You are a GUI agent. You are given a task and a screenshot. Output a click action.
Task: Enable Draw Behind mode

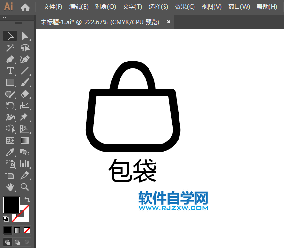(x=17, y=242)
